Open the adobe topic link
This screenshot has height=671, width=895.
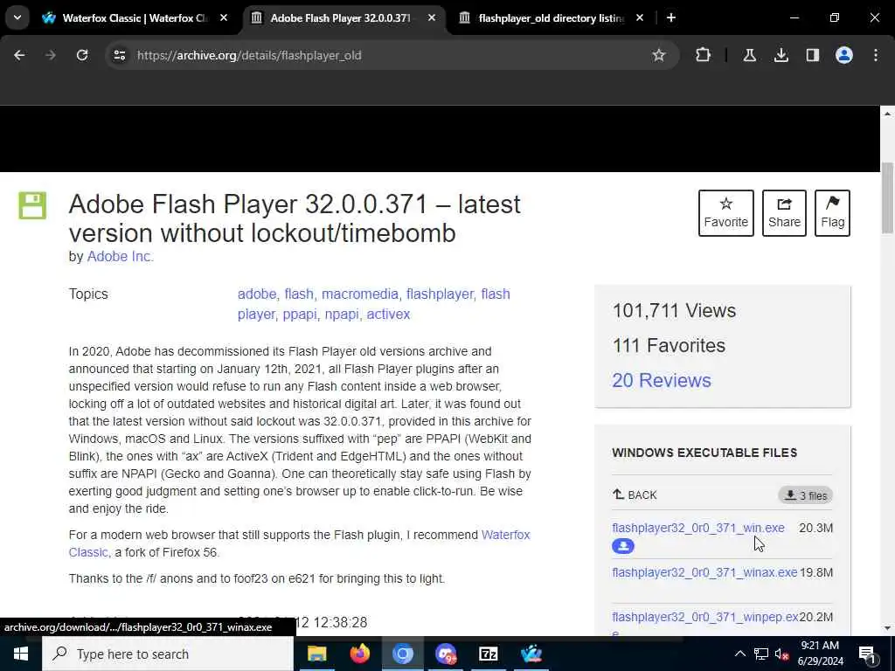(x=257, y=294)
